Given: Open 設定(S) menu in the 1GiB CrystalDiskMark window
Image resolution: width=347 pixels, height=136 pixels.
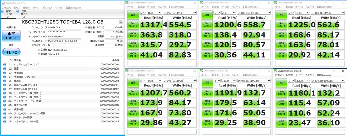Looking at the screenshot, I should pyautogui.click(x=141, y=7).
